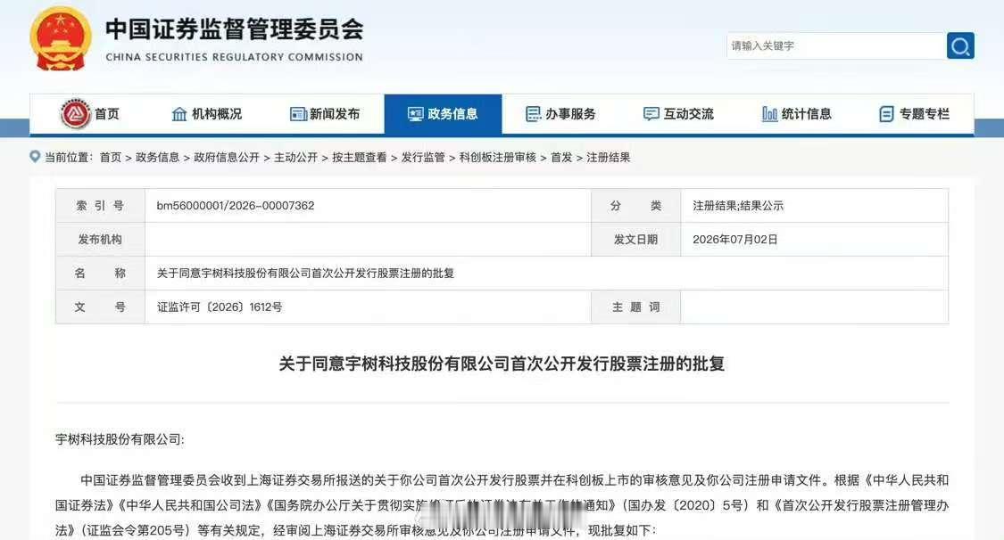Go to 发行监管 in the breadcrumb
This screenshot has height=540, width=1004.
(423, 157)
